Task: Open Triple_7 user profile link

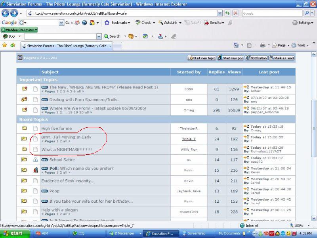Action: [x=189, y=139]
